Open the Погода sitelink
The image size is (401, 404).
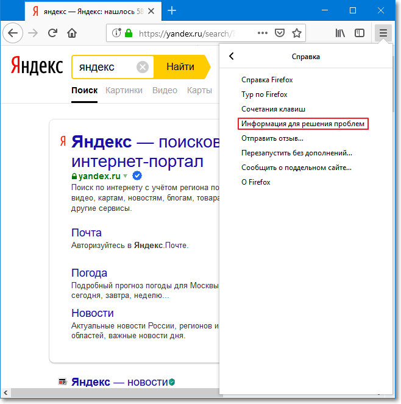coord(89,273)
